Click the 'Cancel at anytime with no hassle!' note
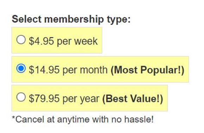Viewport: 204px width, 133px height. pyautogui.click(x=83, y=119)
